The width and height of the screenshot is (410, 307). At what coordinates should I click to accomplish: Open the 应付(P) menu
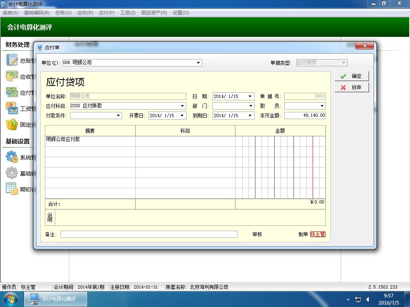[107, 12]
